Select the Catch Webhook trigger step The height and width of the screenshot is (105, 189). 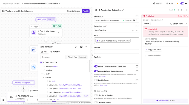point(46,32)
